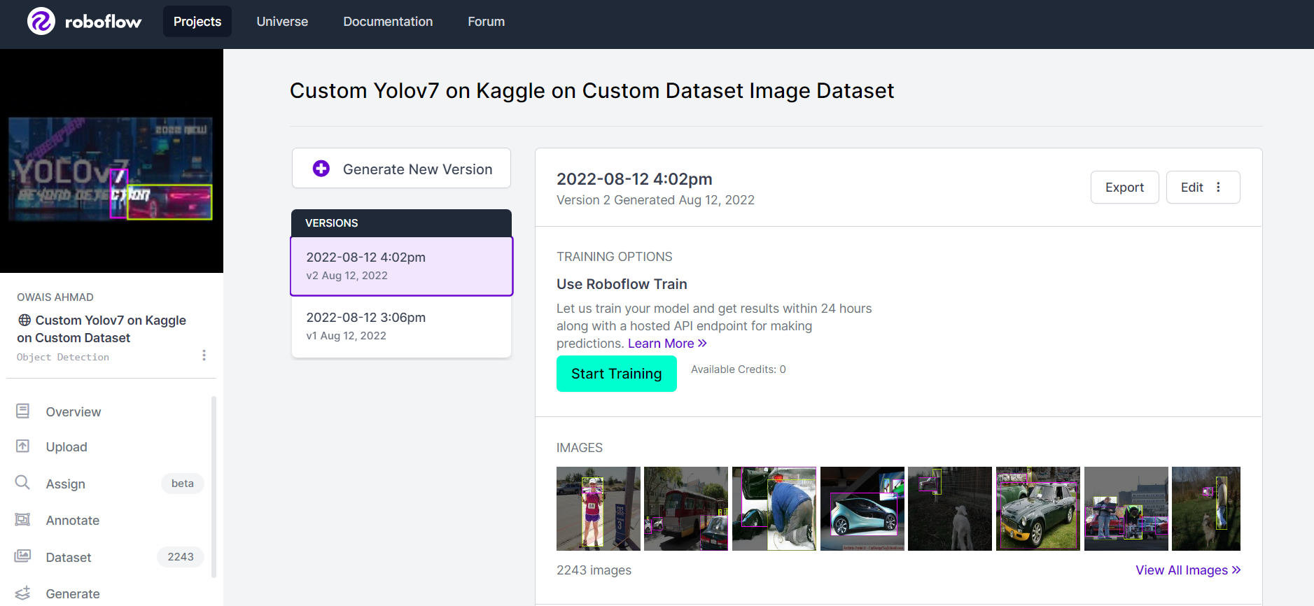The height and width of the screenshot is (606, 1314).
Task: Click the 2243 dataset count badge
Action: tap(181, 557)
